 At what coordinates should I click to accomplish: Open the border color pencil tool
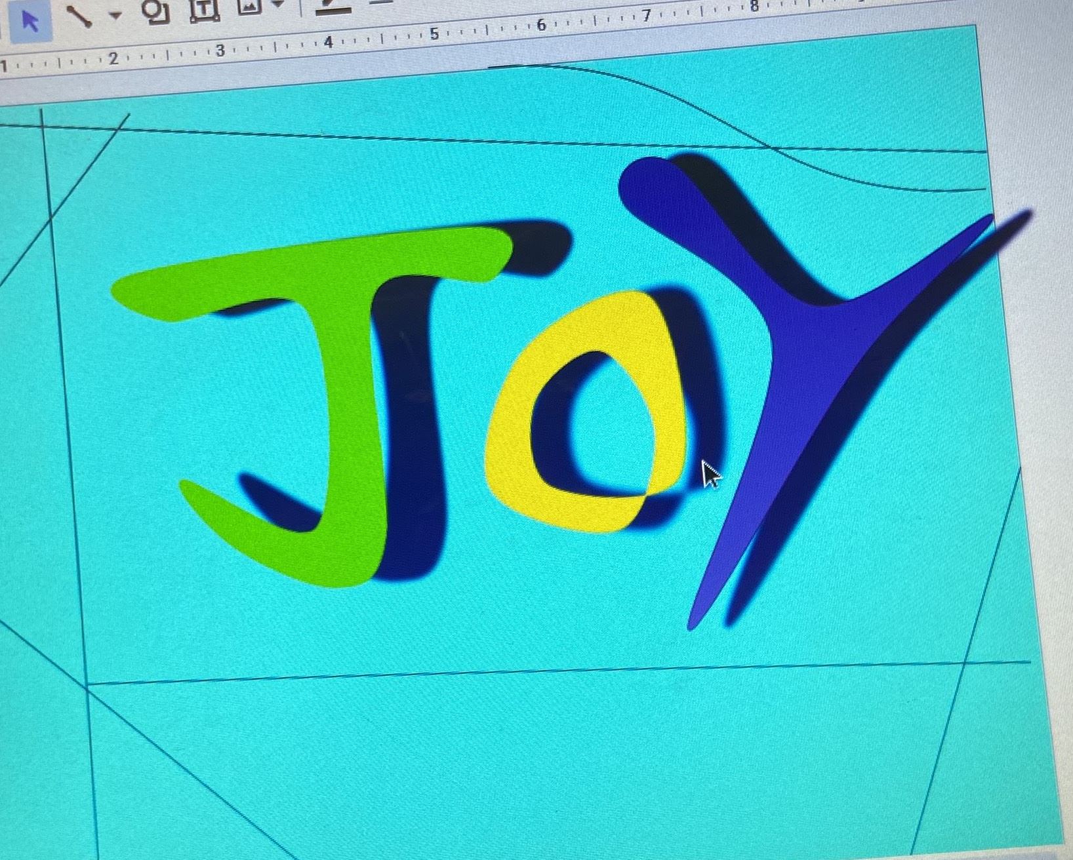pos(334,5)
